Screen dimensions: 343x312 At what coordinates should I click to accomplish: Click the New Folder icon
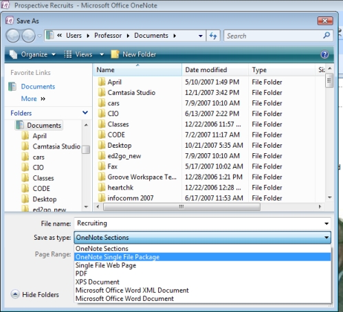115,54
